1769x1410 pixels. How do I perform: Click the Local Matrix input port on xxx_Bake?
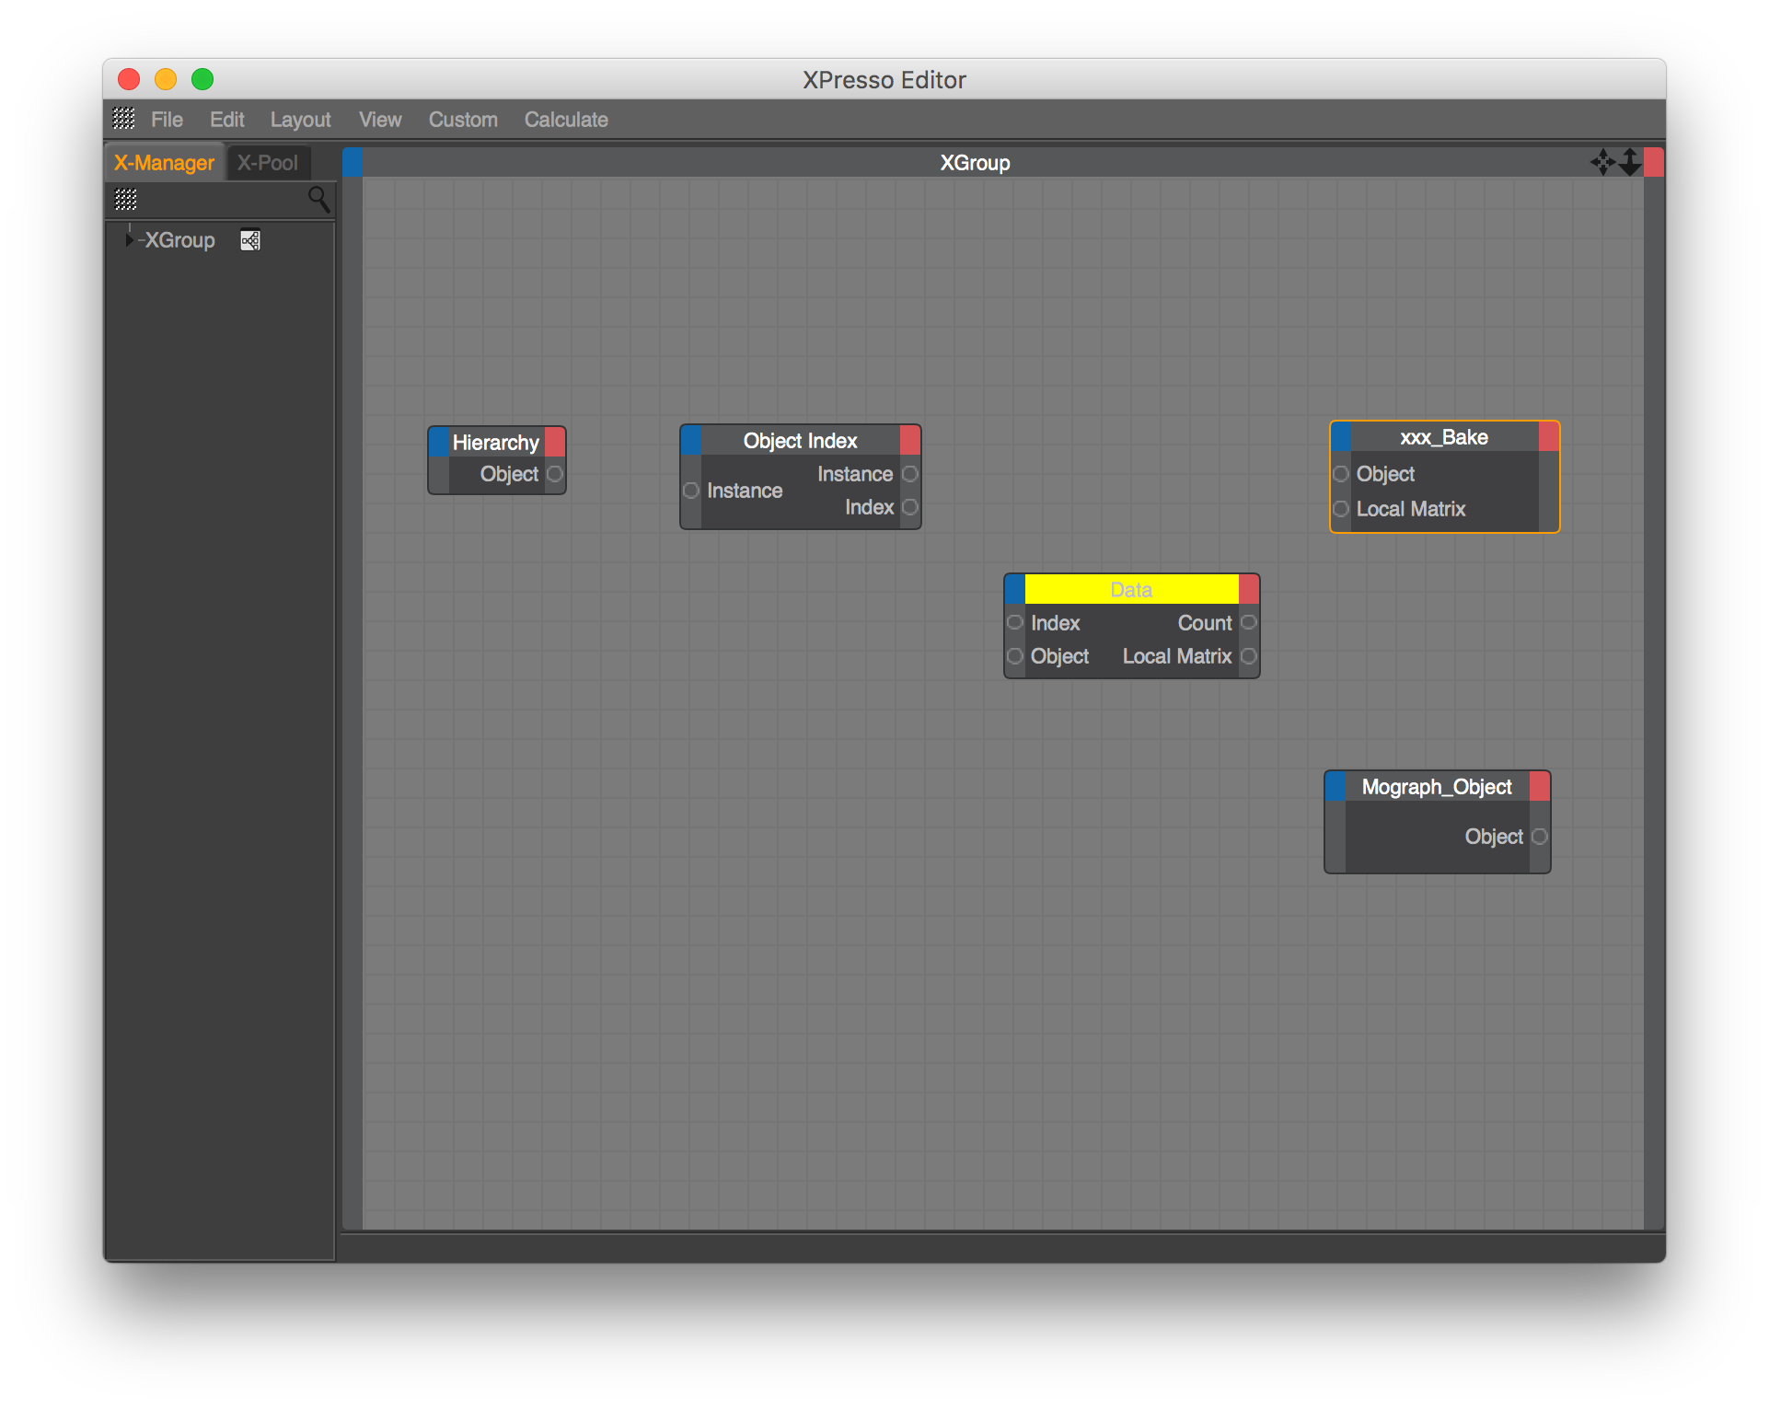[1341, 509]
